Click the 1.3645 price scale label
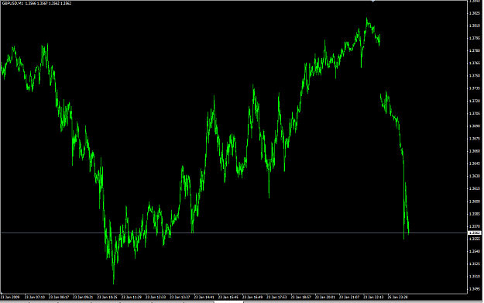484x303 pixels. pos(475,164)
